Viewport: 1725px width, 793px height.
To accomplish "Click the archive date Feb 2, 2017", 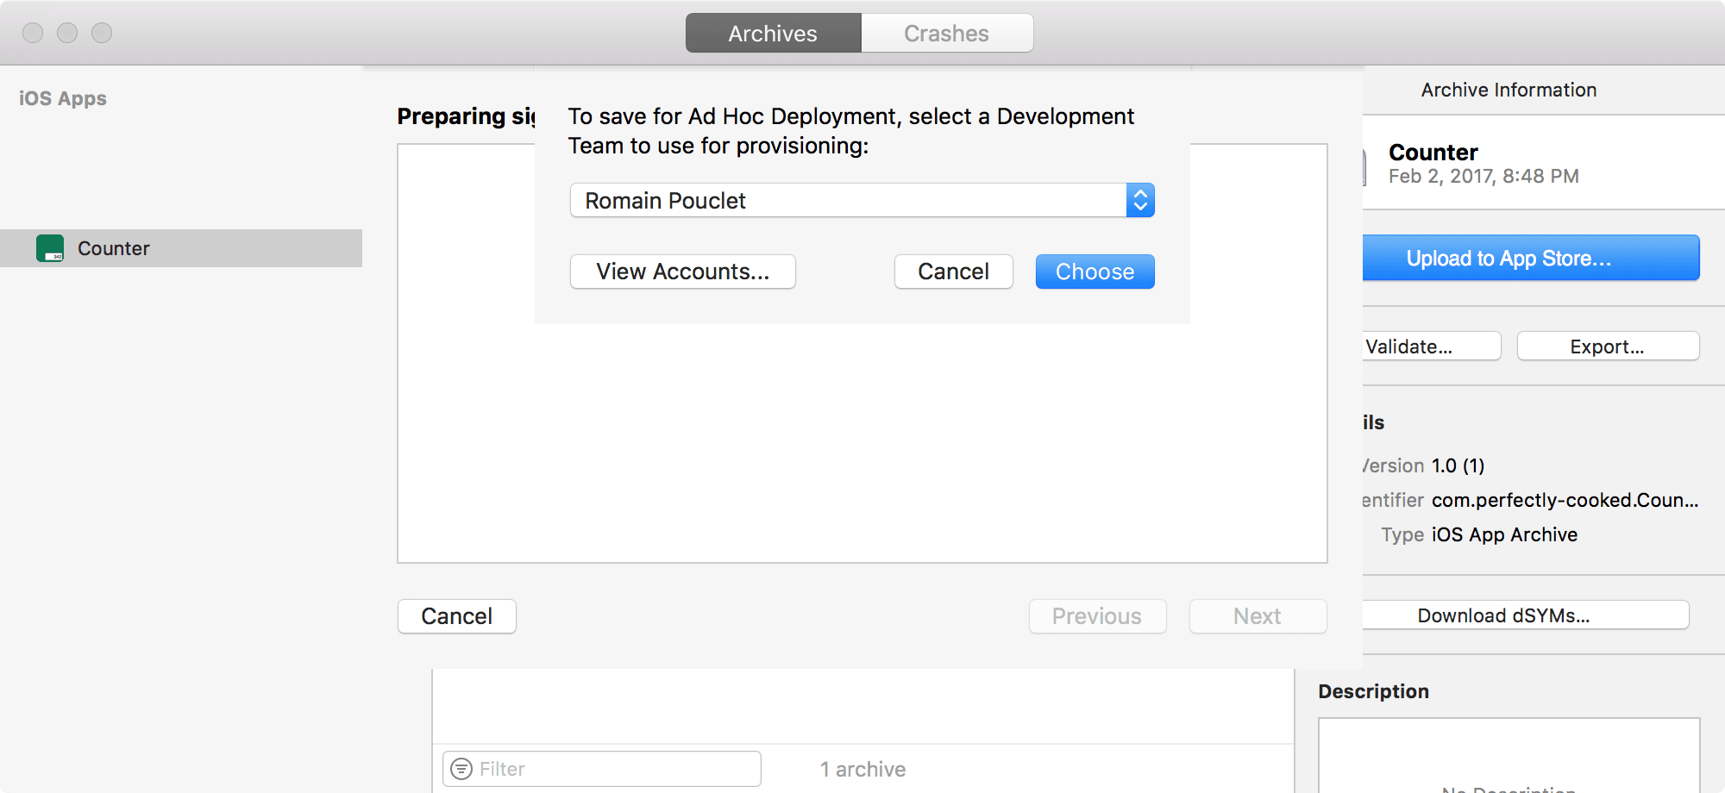I will (1483, 176).
